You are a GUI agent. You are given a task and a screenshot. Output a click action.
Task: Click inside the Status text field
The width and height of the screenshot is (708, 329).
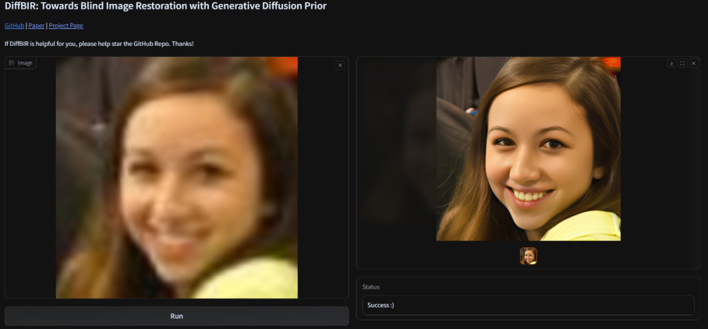click(528, 305)
